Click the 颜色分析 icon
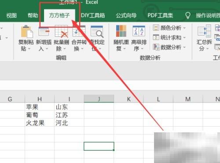 click(x=156, y=28)
